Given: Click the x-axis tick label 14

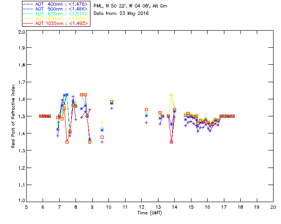Looking at the screenshot, I should [175, 207].
